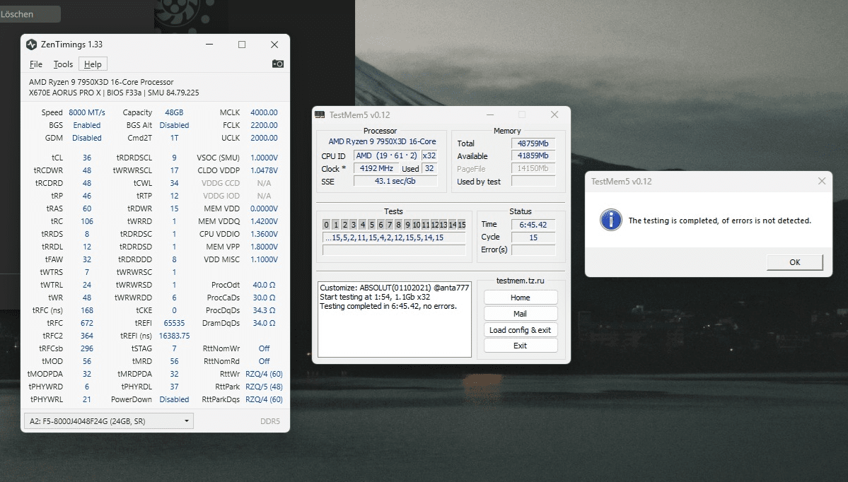848x482 pixels.
Task: Click the BGS Enabled value
Action: (87, 125)
